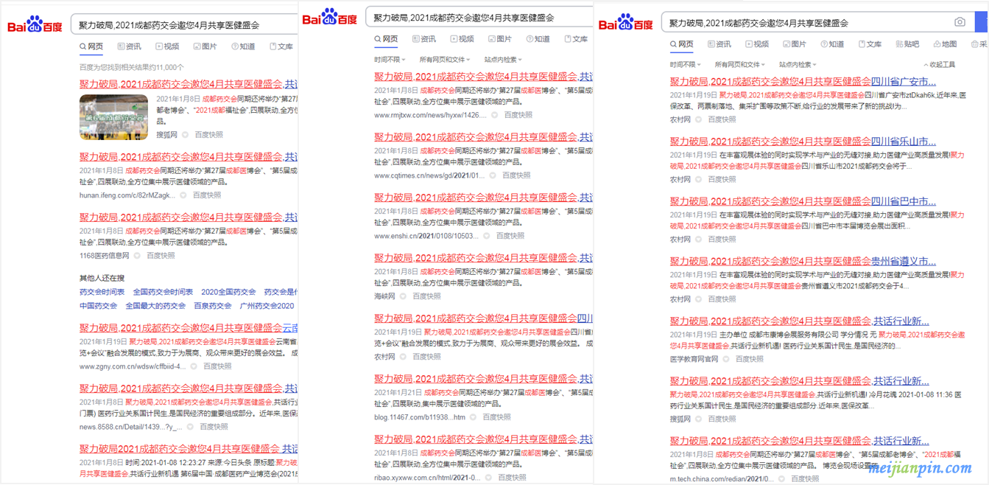Open result title ending 四川省乐山市

(x=803, y=141)
